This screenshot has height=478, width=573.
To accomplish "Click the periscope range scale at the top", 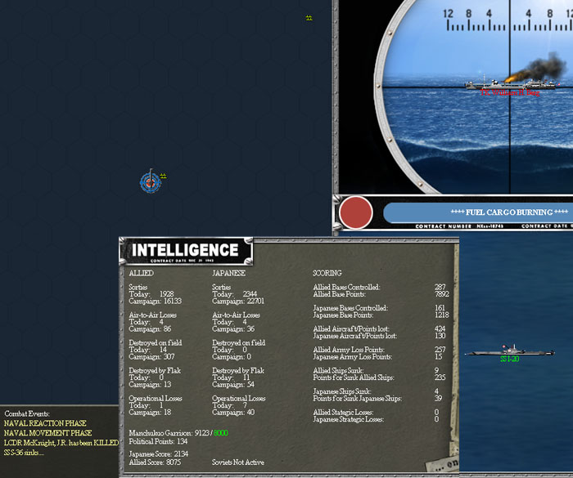I will pyautogui.click(x=508, y=20).
